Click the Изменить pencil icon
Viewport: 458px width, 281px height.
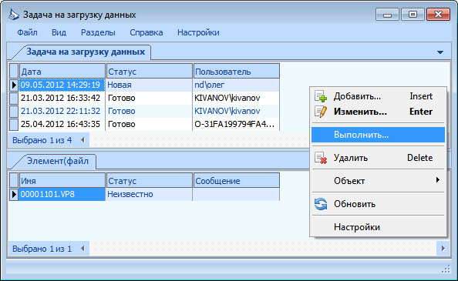[321, 112]
